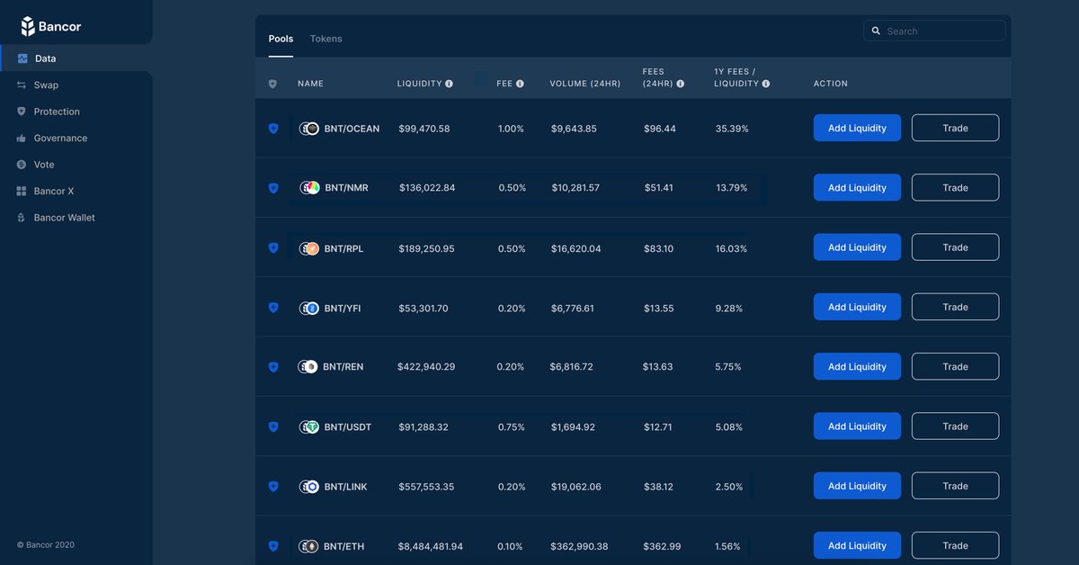The width and height of the screenshot is (1079, 565).
Task: Click the 35.39% fees/liquidity value
Action: 732,129
